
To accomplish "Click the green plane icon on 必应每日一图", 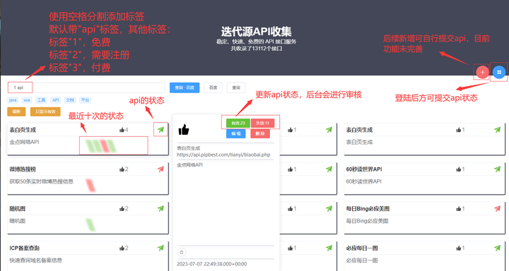I will tap(497, 248).
